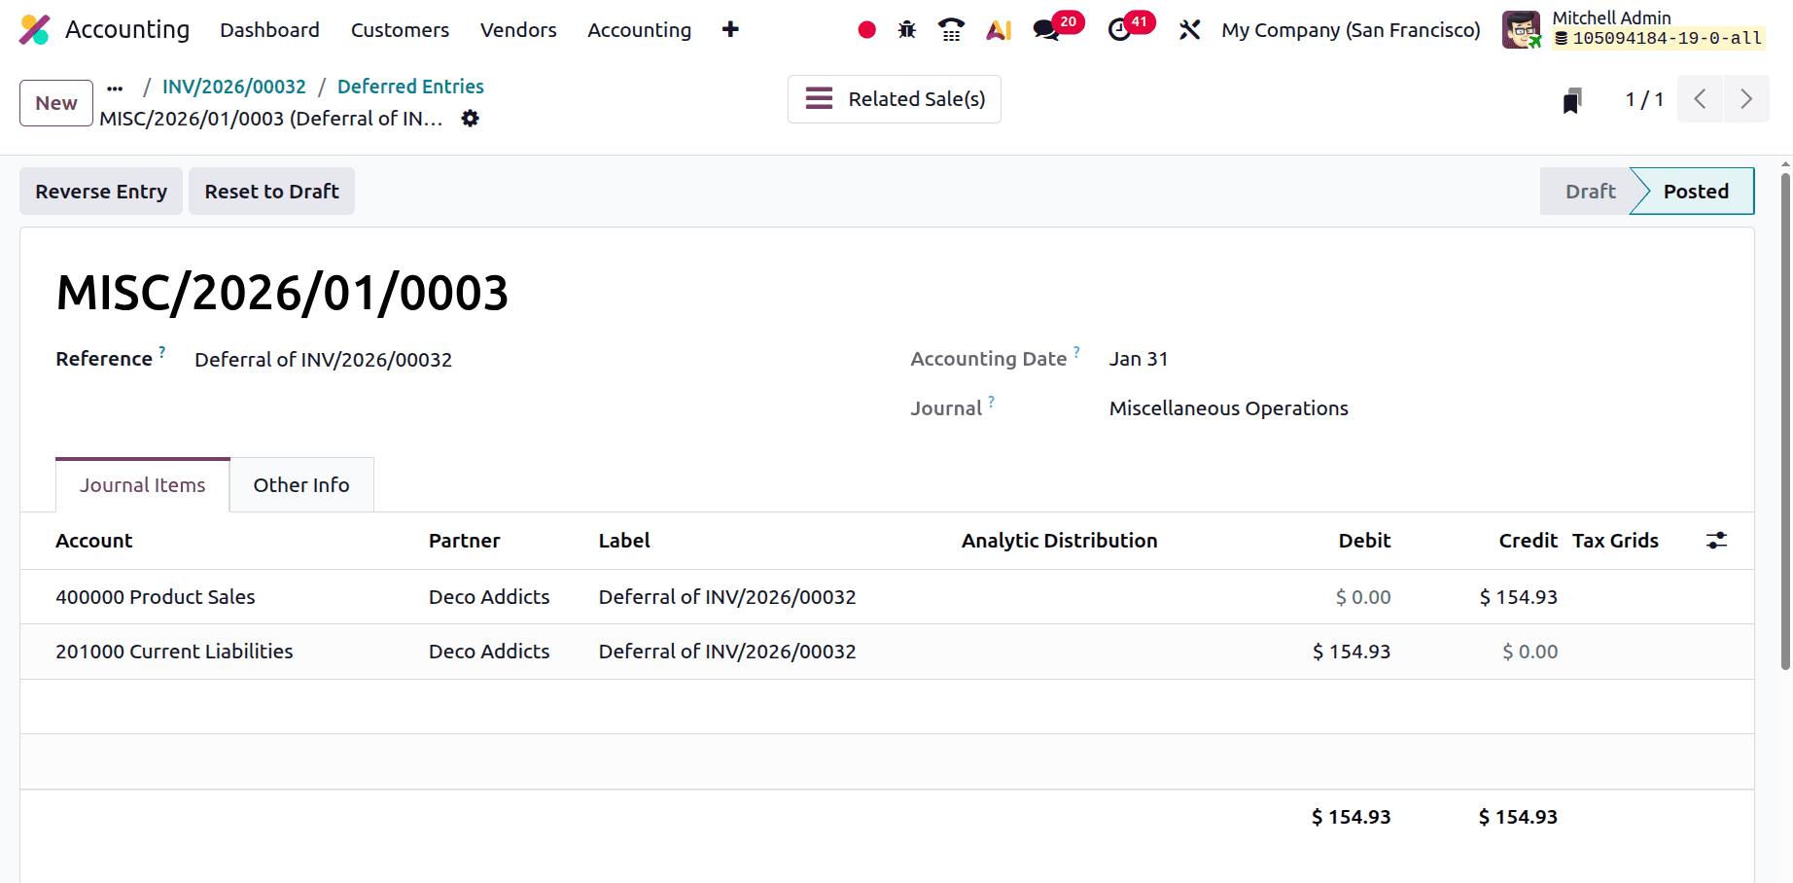Expand the breadcrumb ellipsis menu
The width and height of the screenshot is (1793, 883).
tap(115, 87)
